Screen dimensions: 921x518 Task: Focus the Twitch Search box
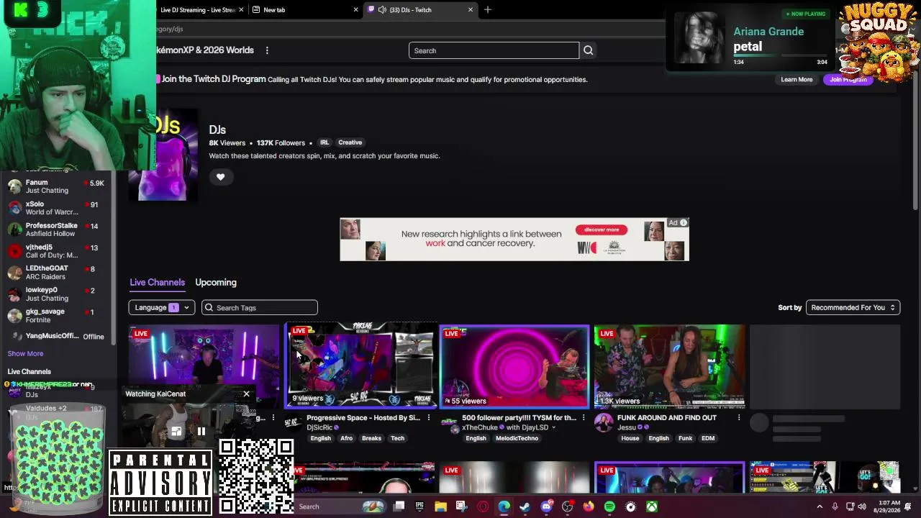(x=494, y=50)
